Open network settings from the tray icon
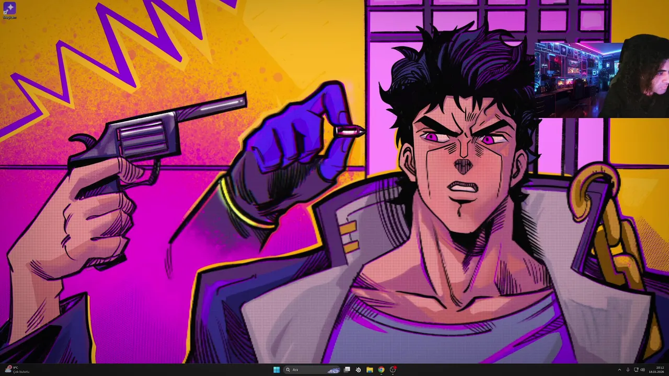 click(636, 370)
